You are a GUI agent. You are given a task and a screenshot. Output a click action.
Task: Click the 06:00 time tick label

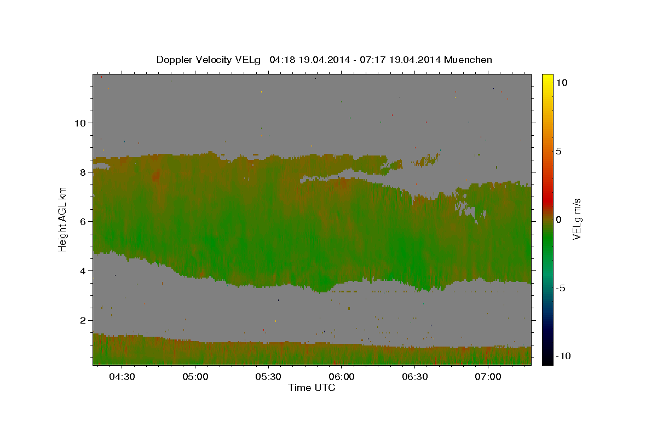[341, 377]
